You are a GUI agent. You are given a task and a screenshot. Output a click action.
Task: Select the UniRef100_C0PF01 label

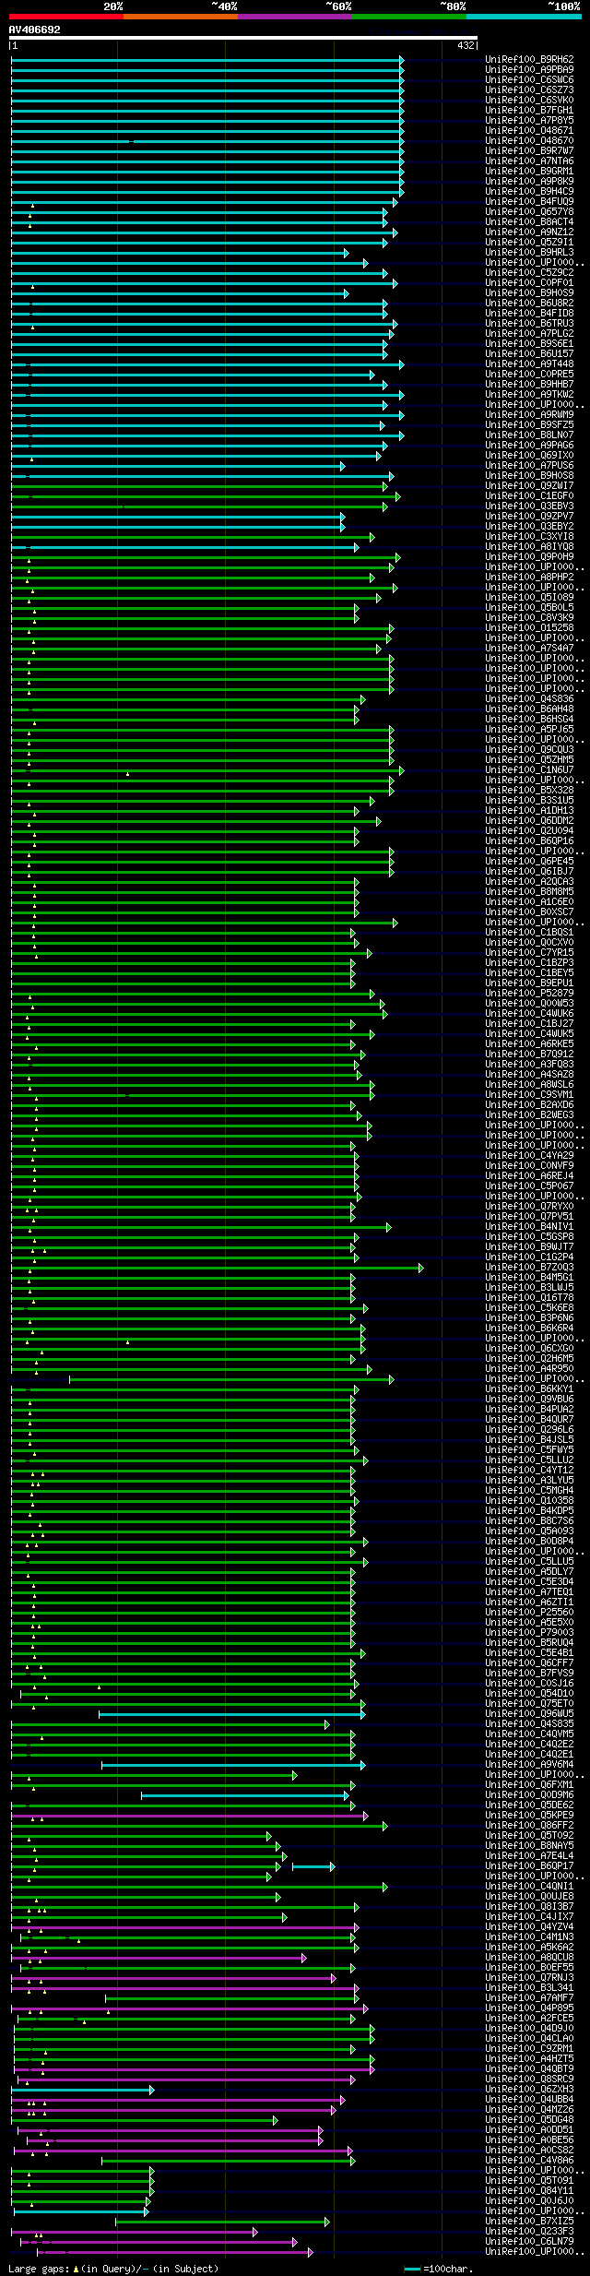click(529, 283)
